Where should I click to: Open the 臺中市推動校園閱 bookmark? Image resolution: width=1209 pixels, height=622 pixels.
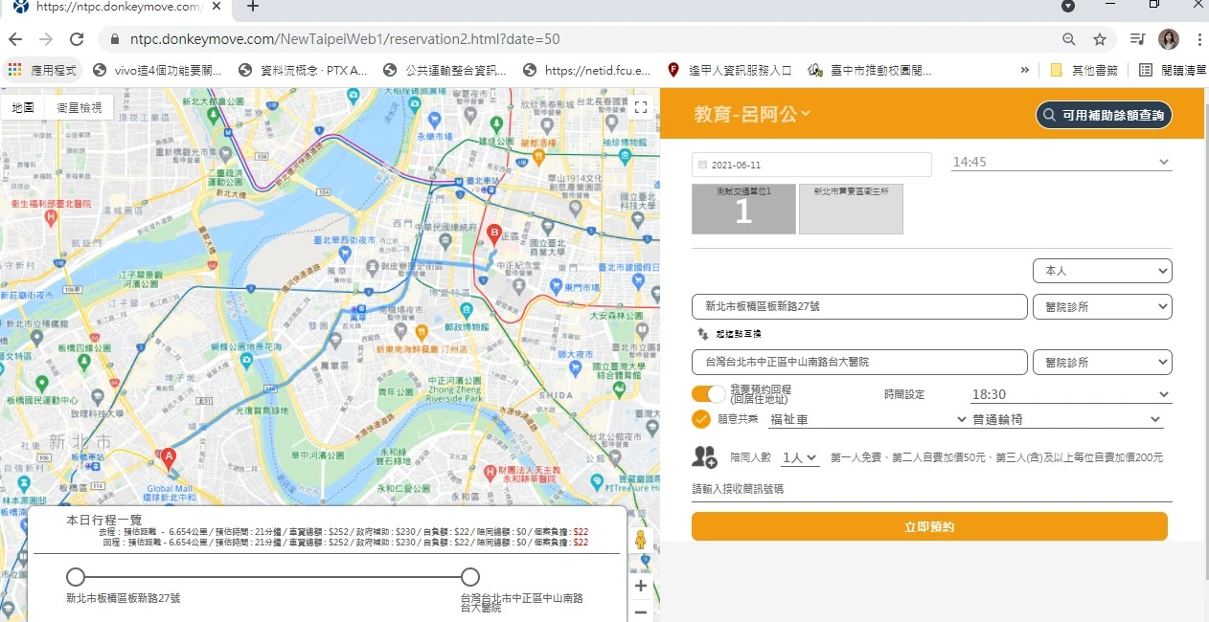[870, 70]
